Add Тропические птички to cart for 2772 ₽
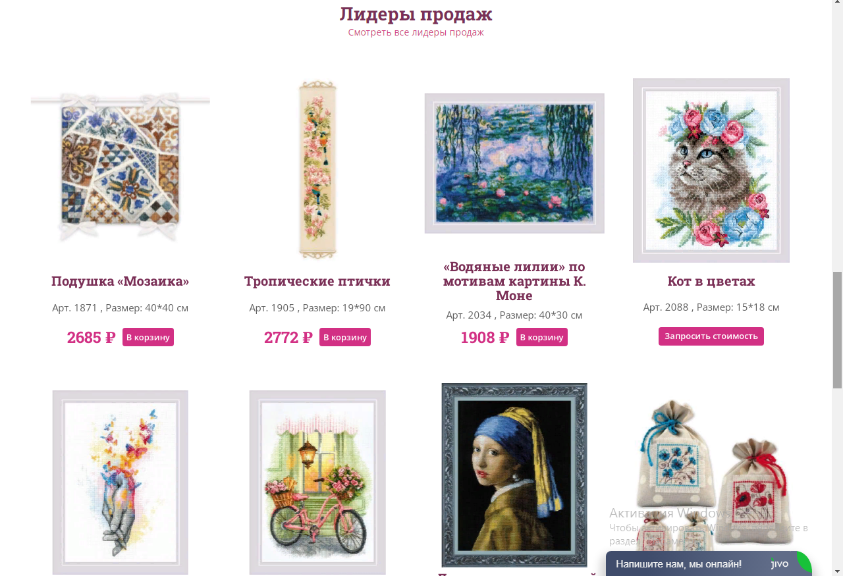Screen dimensions: 843x576 [x=345, y=337]
